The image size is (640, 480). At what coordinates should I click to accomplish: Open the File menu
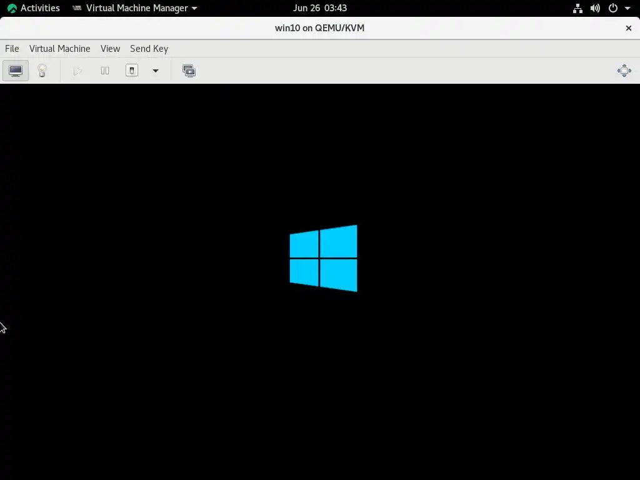tap(12, 49)
